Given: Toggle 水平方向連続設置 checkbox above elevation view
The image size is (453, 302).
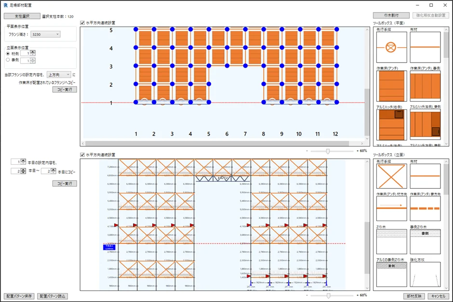Looking at the screenshot, I should [x=82, y=155].
